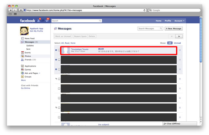Delete Tesutodayo Tesuto message with X
This screenshot has height=135, width=209.
(x=180, y=50)
